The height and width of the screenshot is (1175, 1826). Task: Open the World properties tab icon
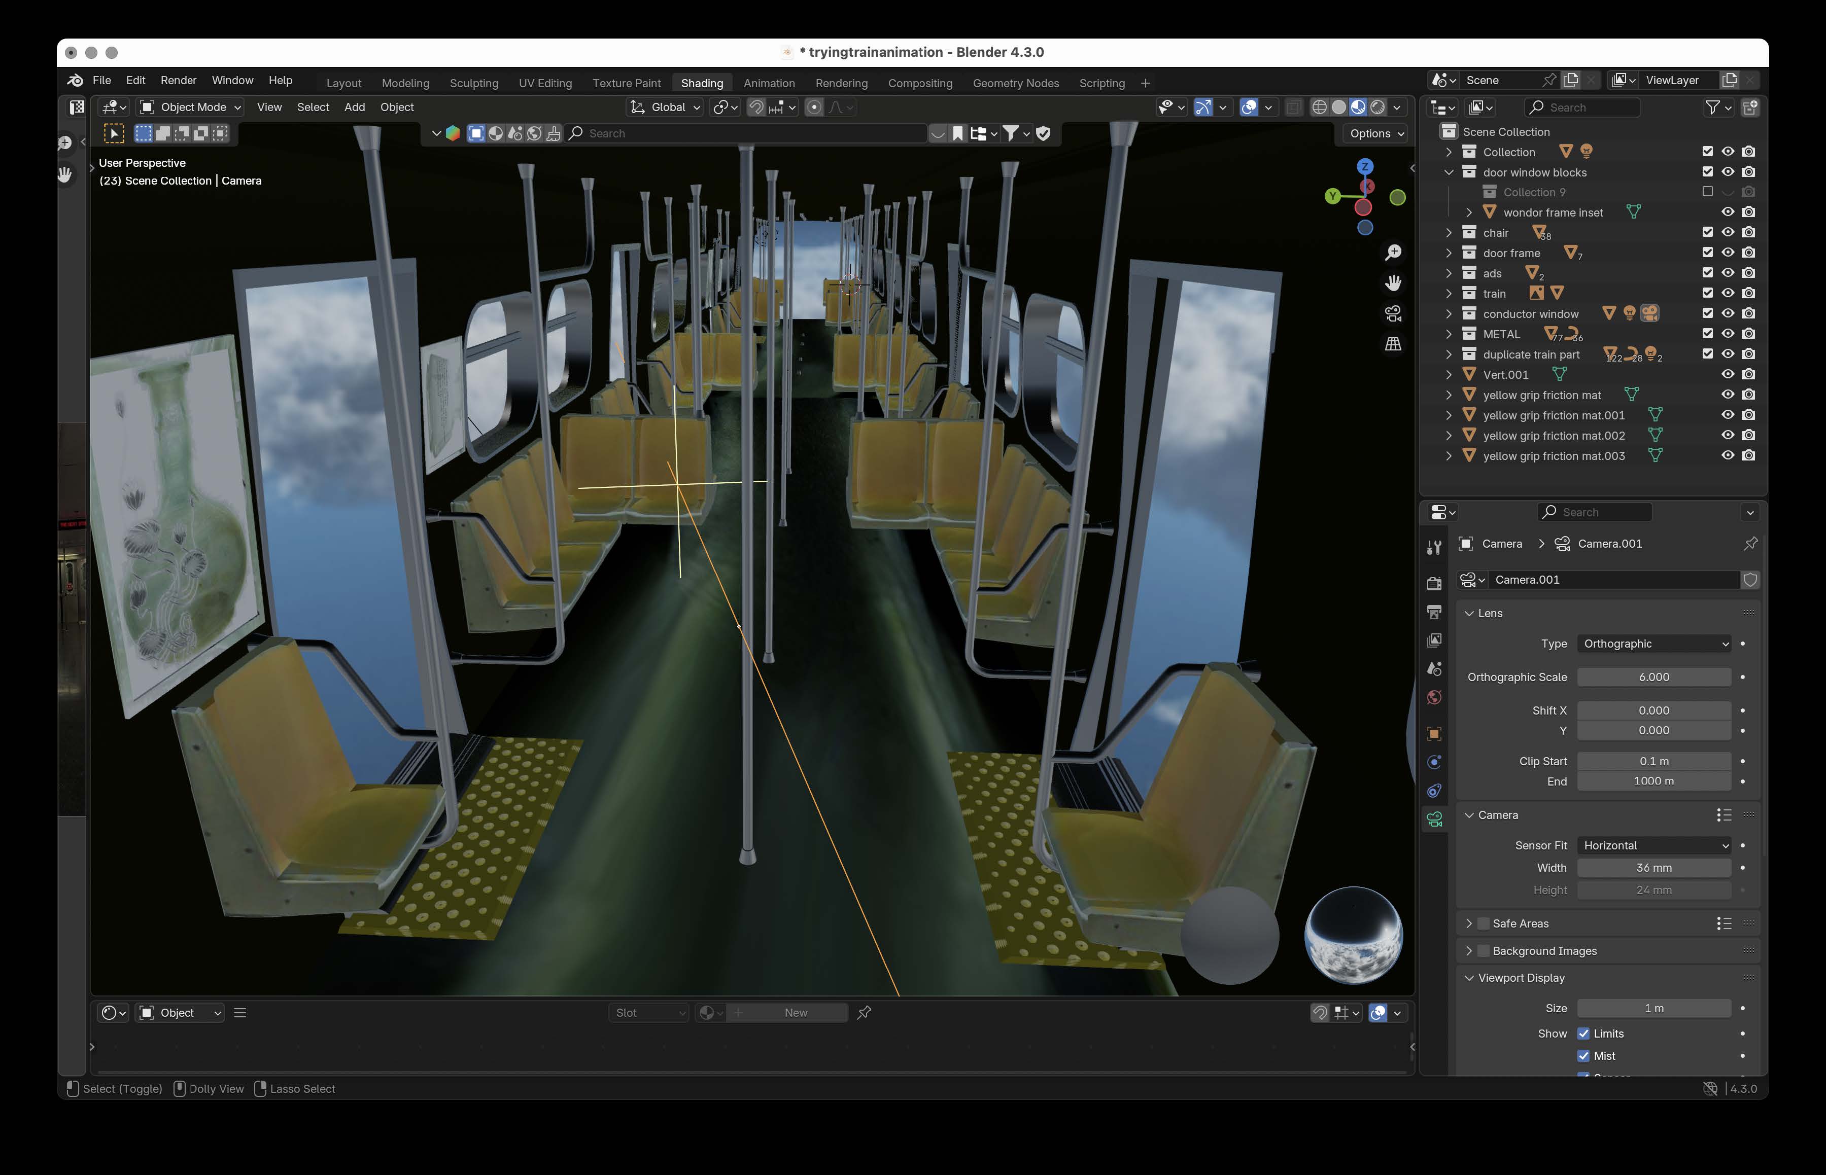[x=1434, y=697]
